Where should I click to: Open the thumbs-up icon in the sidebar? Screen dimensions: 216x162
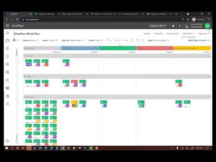coord(8,80)
